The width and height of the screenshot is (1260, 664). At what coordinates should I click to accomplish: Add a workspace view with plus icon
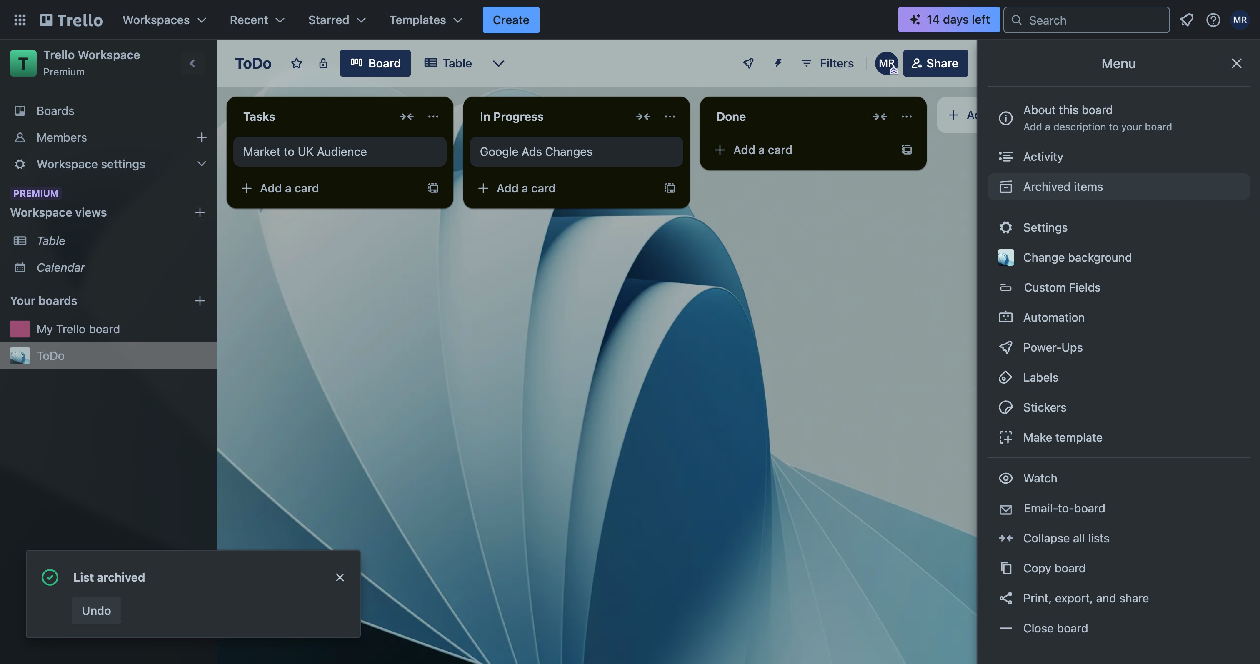(x=200, y=213)
